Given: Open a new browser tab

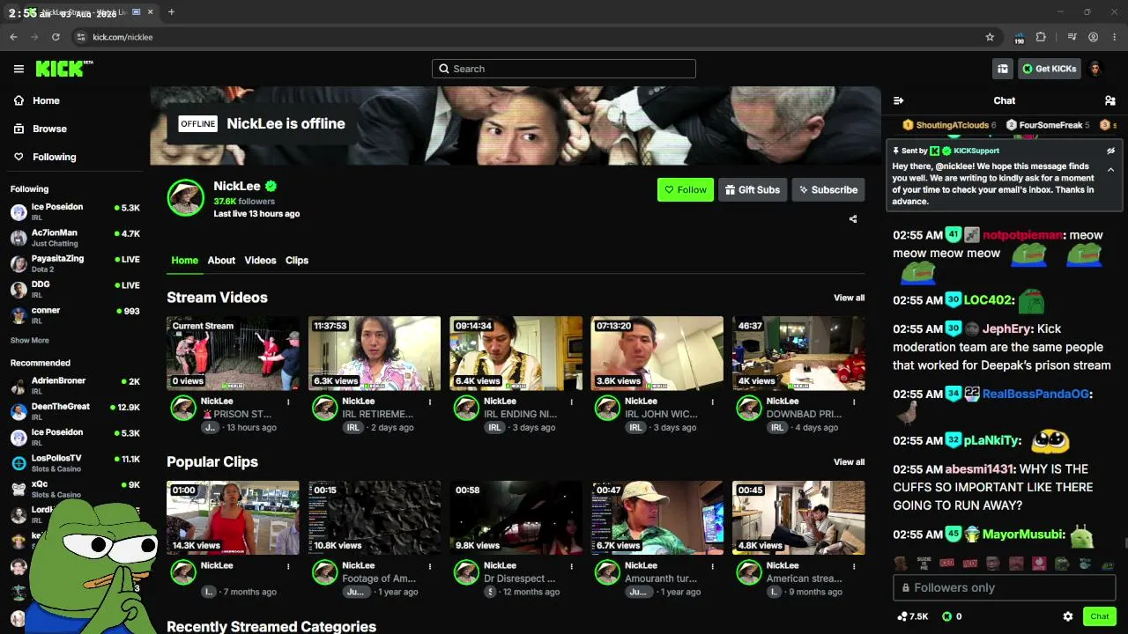Looking at the screenshot, I should 171,12.
